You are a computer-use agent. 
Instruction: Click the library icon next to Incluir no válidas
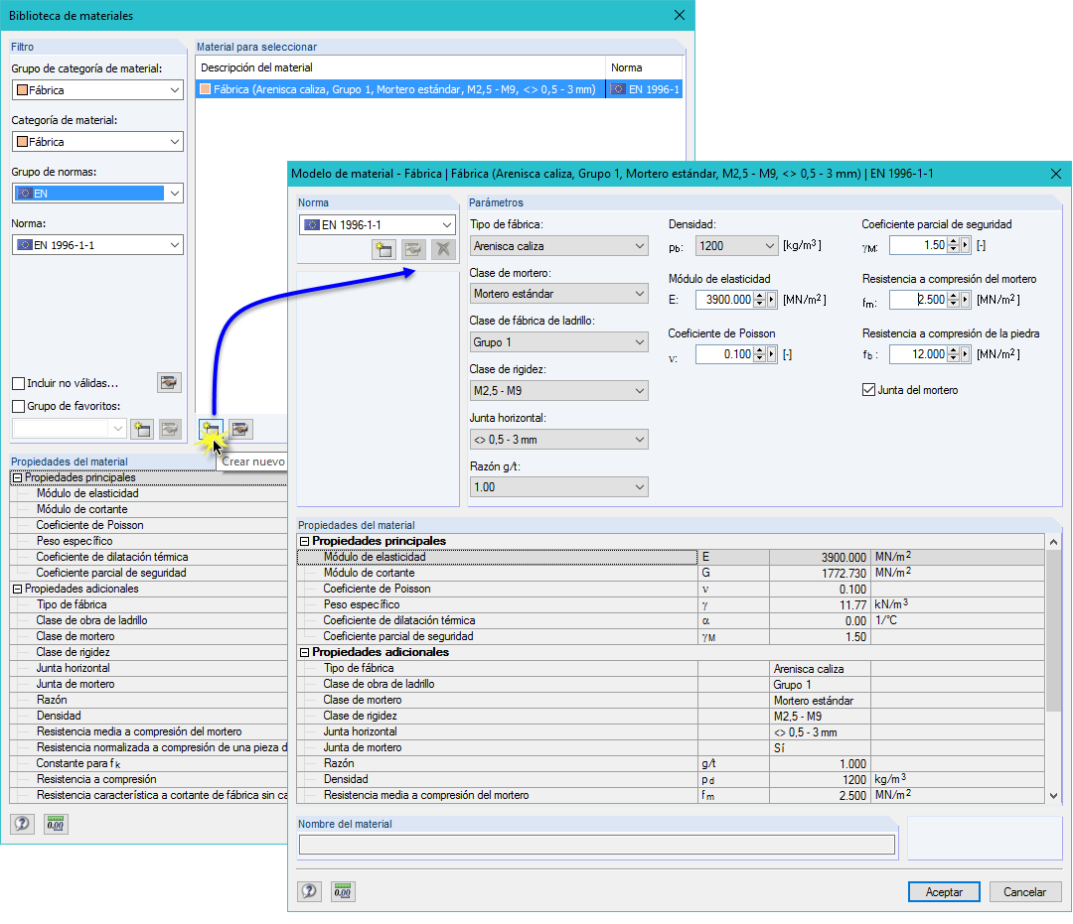coord(169,383)
